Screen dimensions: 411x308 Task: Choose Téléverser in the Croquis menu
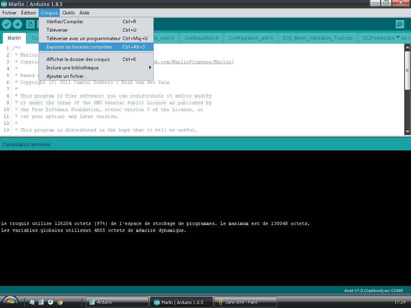click(96, 30)
